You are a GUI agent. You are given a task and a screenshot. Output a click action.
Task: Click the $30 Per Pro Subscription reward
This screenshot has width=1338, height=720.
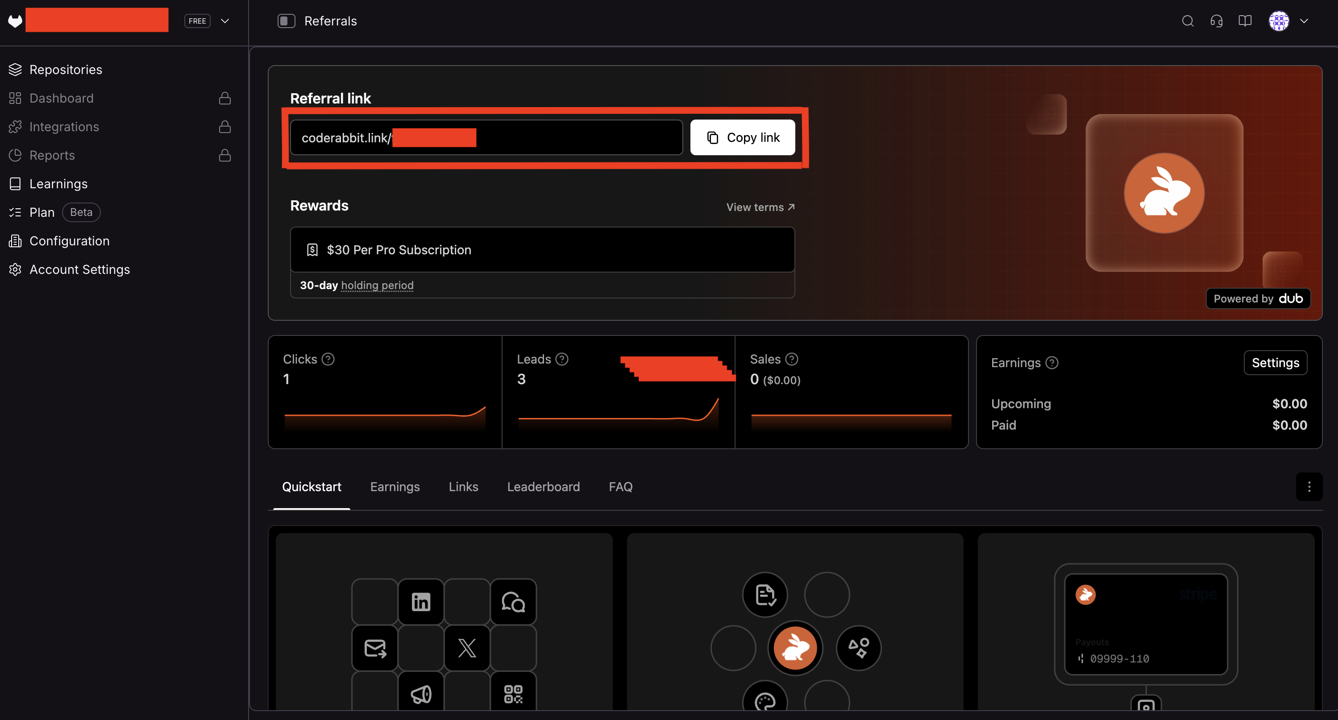(x=542, y=250)
